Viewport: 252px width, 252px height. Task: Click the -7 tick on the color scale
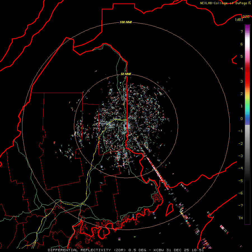[x=241, y=206]
